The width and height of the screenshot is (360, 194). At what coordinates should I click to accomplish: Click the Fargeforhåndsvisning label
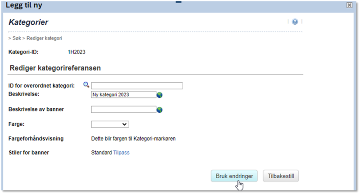coord(36,139)
